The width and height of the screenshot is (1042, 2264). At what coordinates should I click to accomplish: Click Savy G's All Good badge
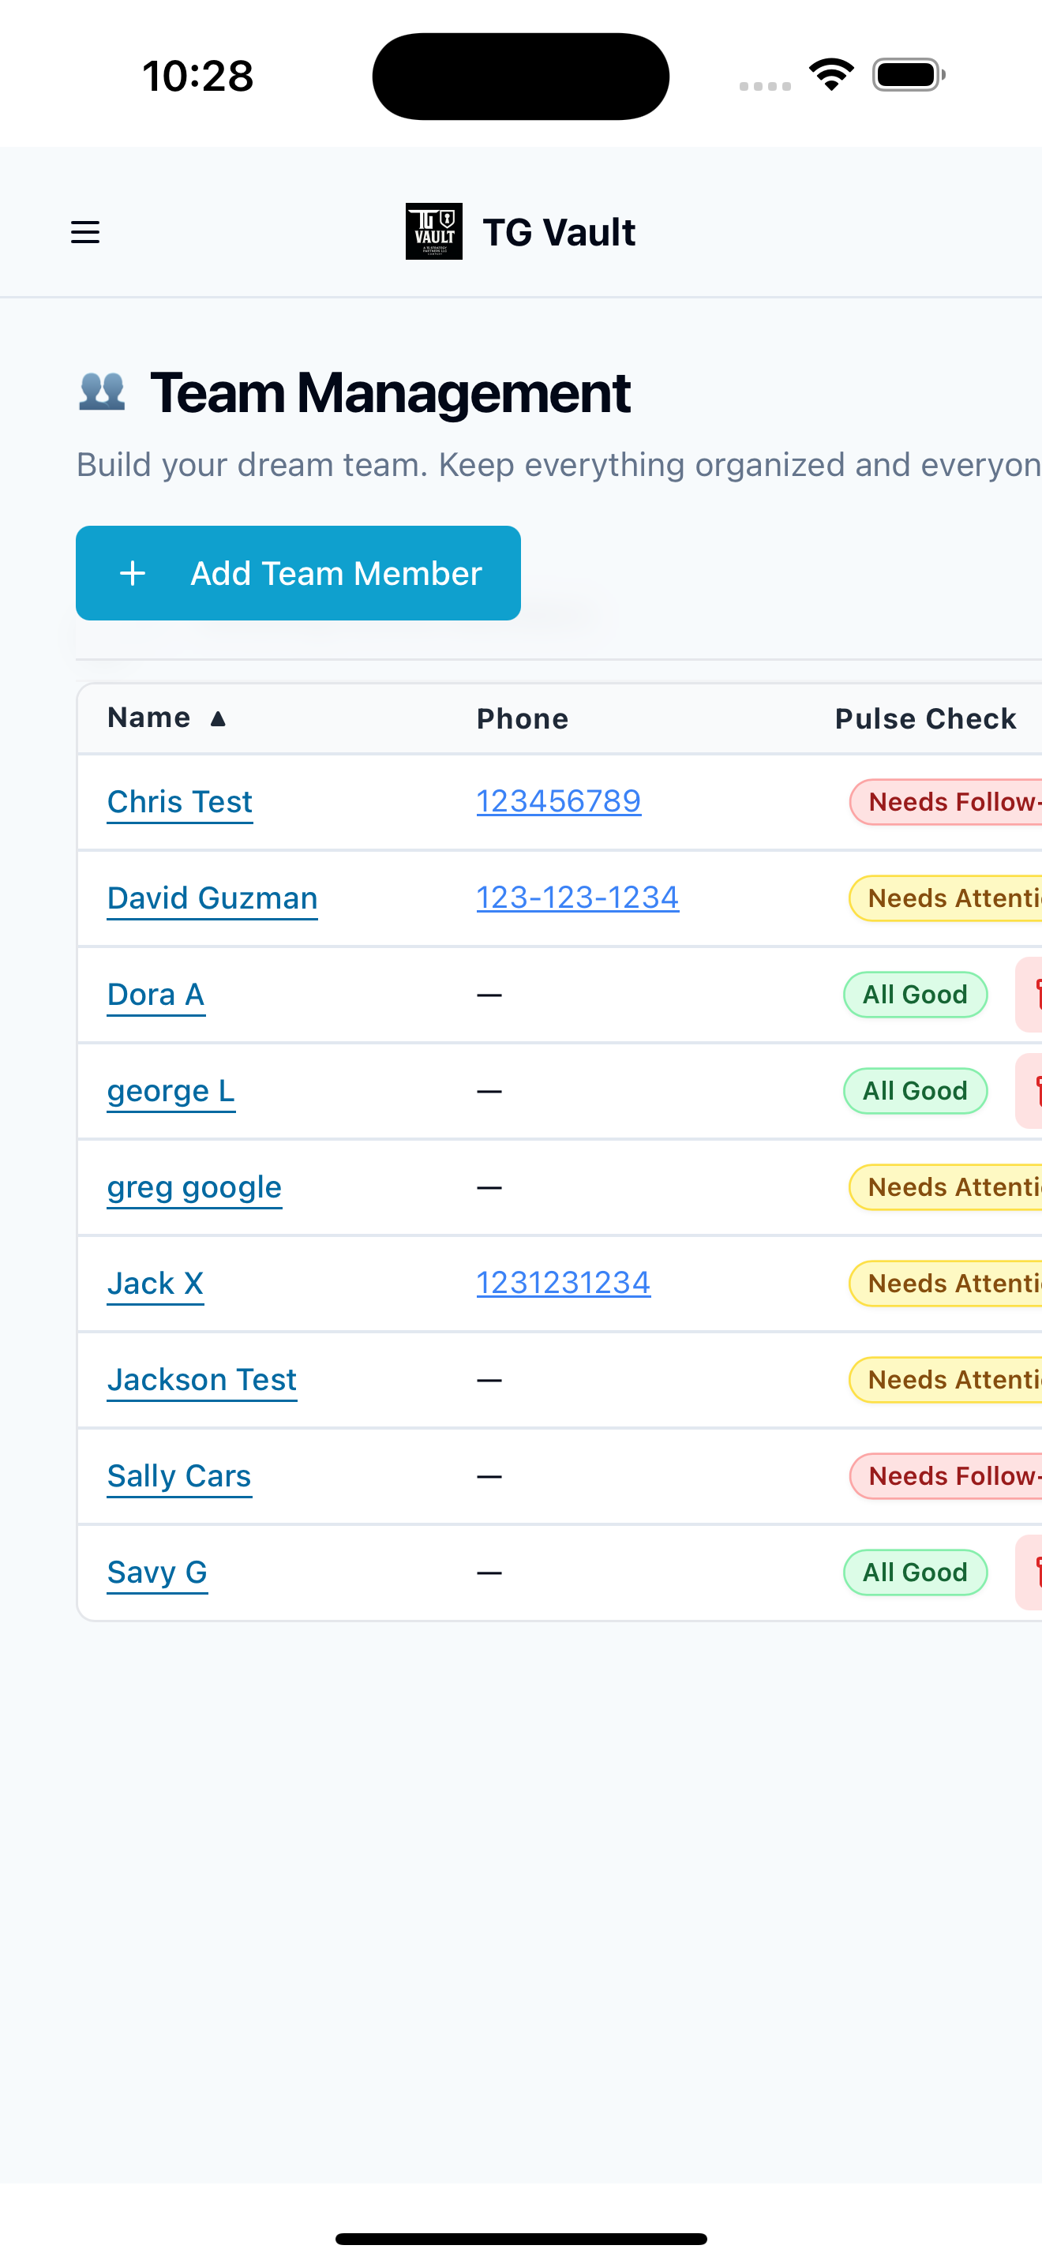pyautogui.click(x=916, y=1572)
